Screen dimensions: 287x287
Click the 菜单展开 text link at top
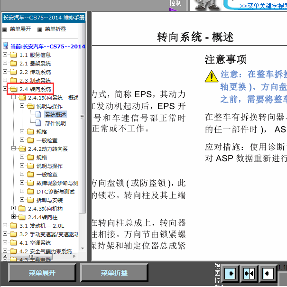(x=20, y=29)
